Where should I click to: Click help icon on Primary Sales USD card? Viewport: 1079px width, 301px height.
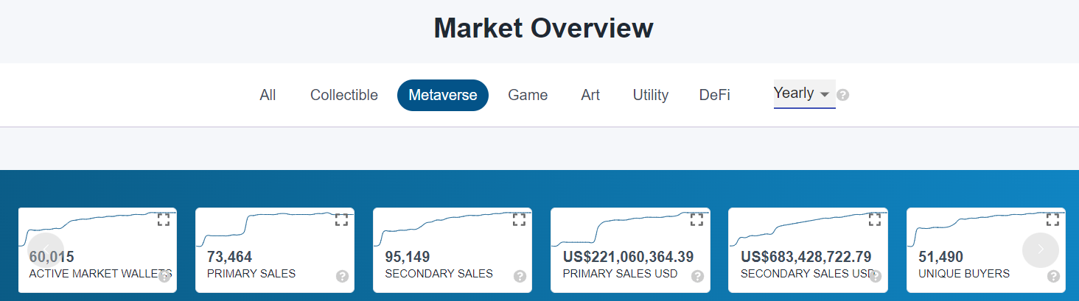pos(697,276)
